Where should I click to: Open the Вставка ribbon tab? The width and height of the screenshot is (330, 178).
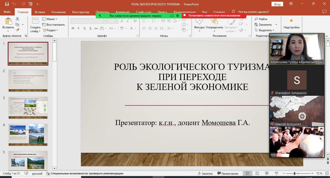[x=40, y=12]
